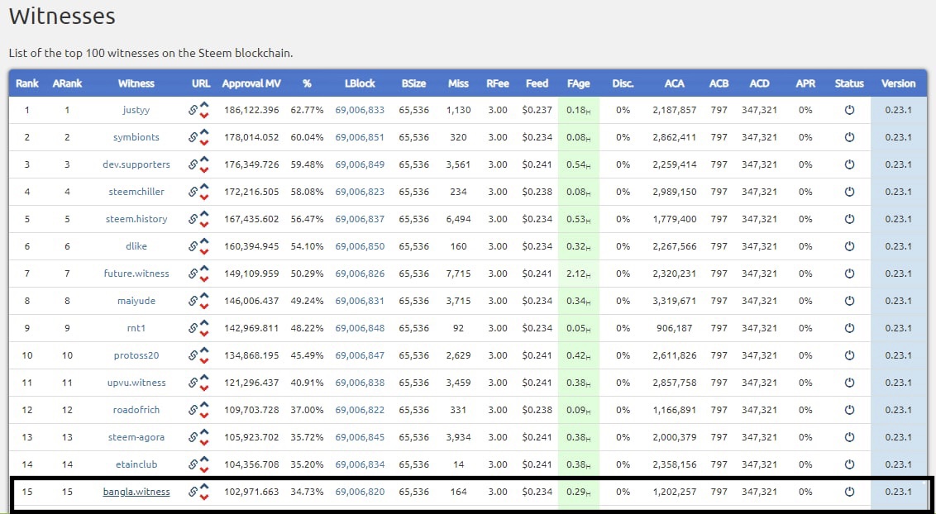This screenshot has height=514, width=936.
Task: Open the URL link icon for future.witness
Action: [x=193, y=274]
